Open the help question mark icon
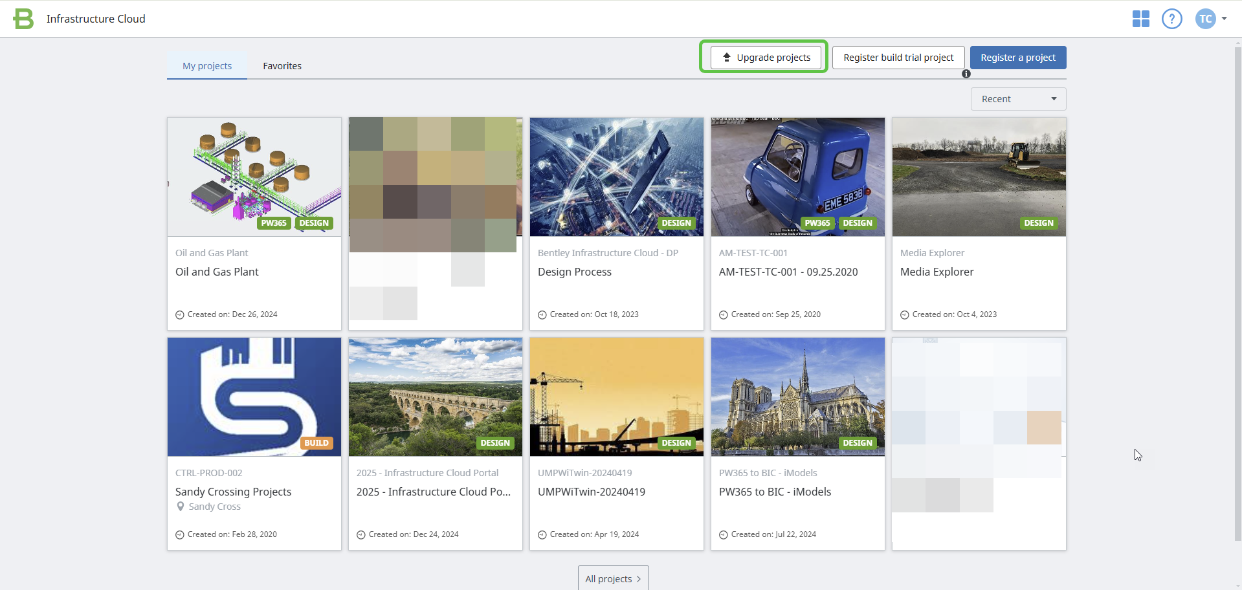 click(1172, 19)
